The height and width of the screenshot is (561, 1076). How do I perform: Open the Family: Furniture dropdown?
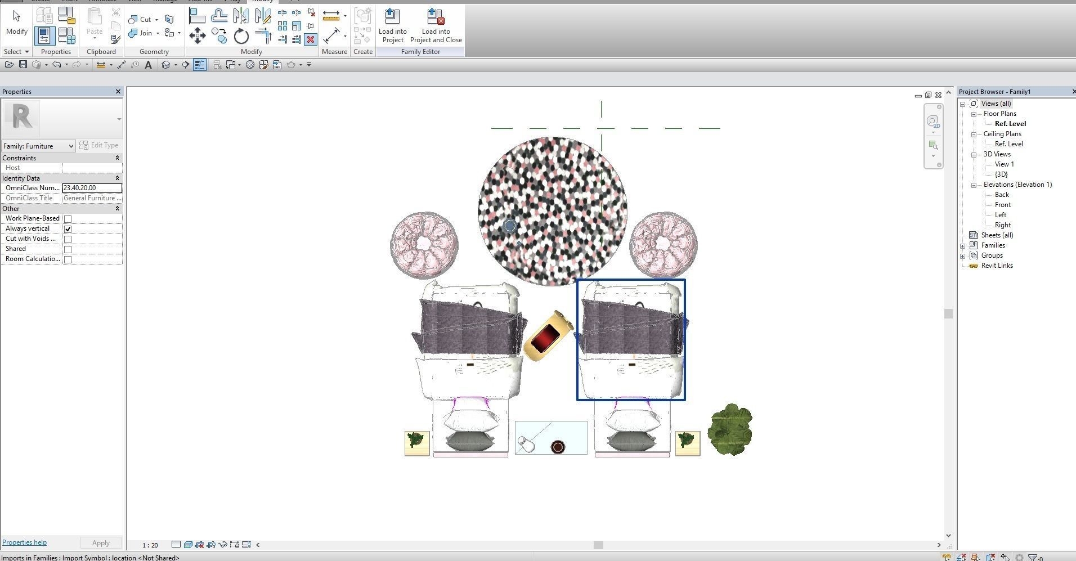click(38, 146)
